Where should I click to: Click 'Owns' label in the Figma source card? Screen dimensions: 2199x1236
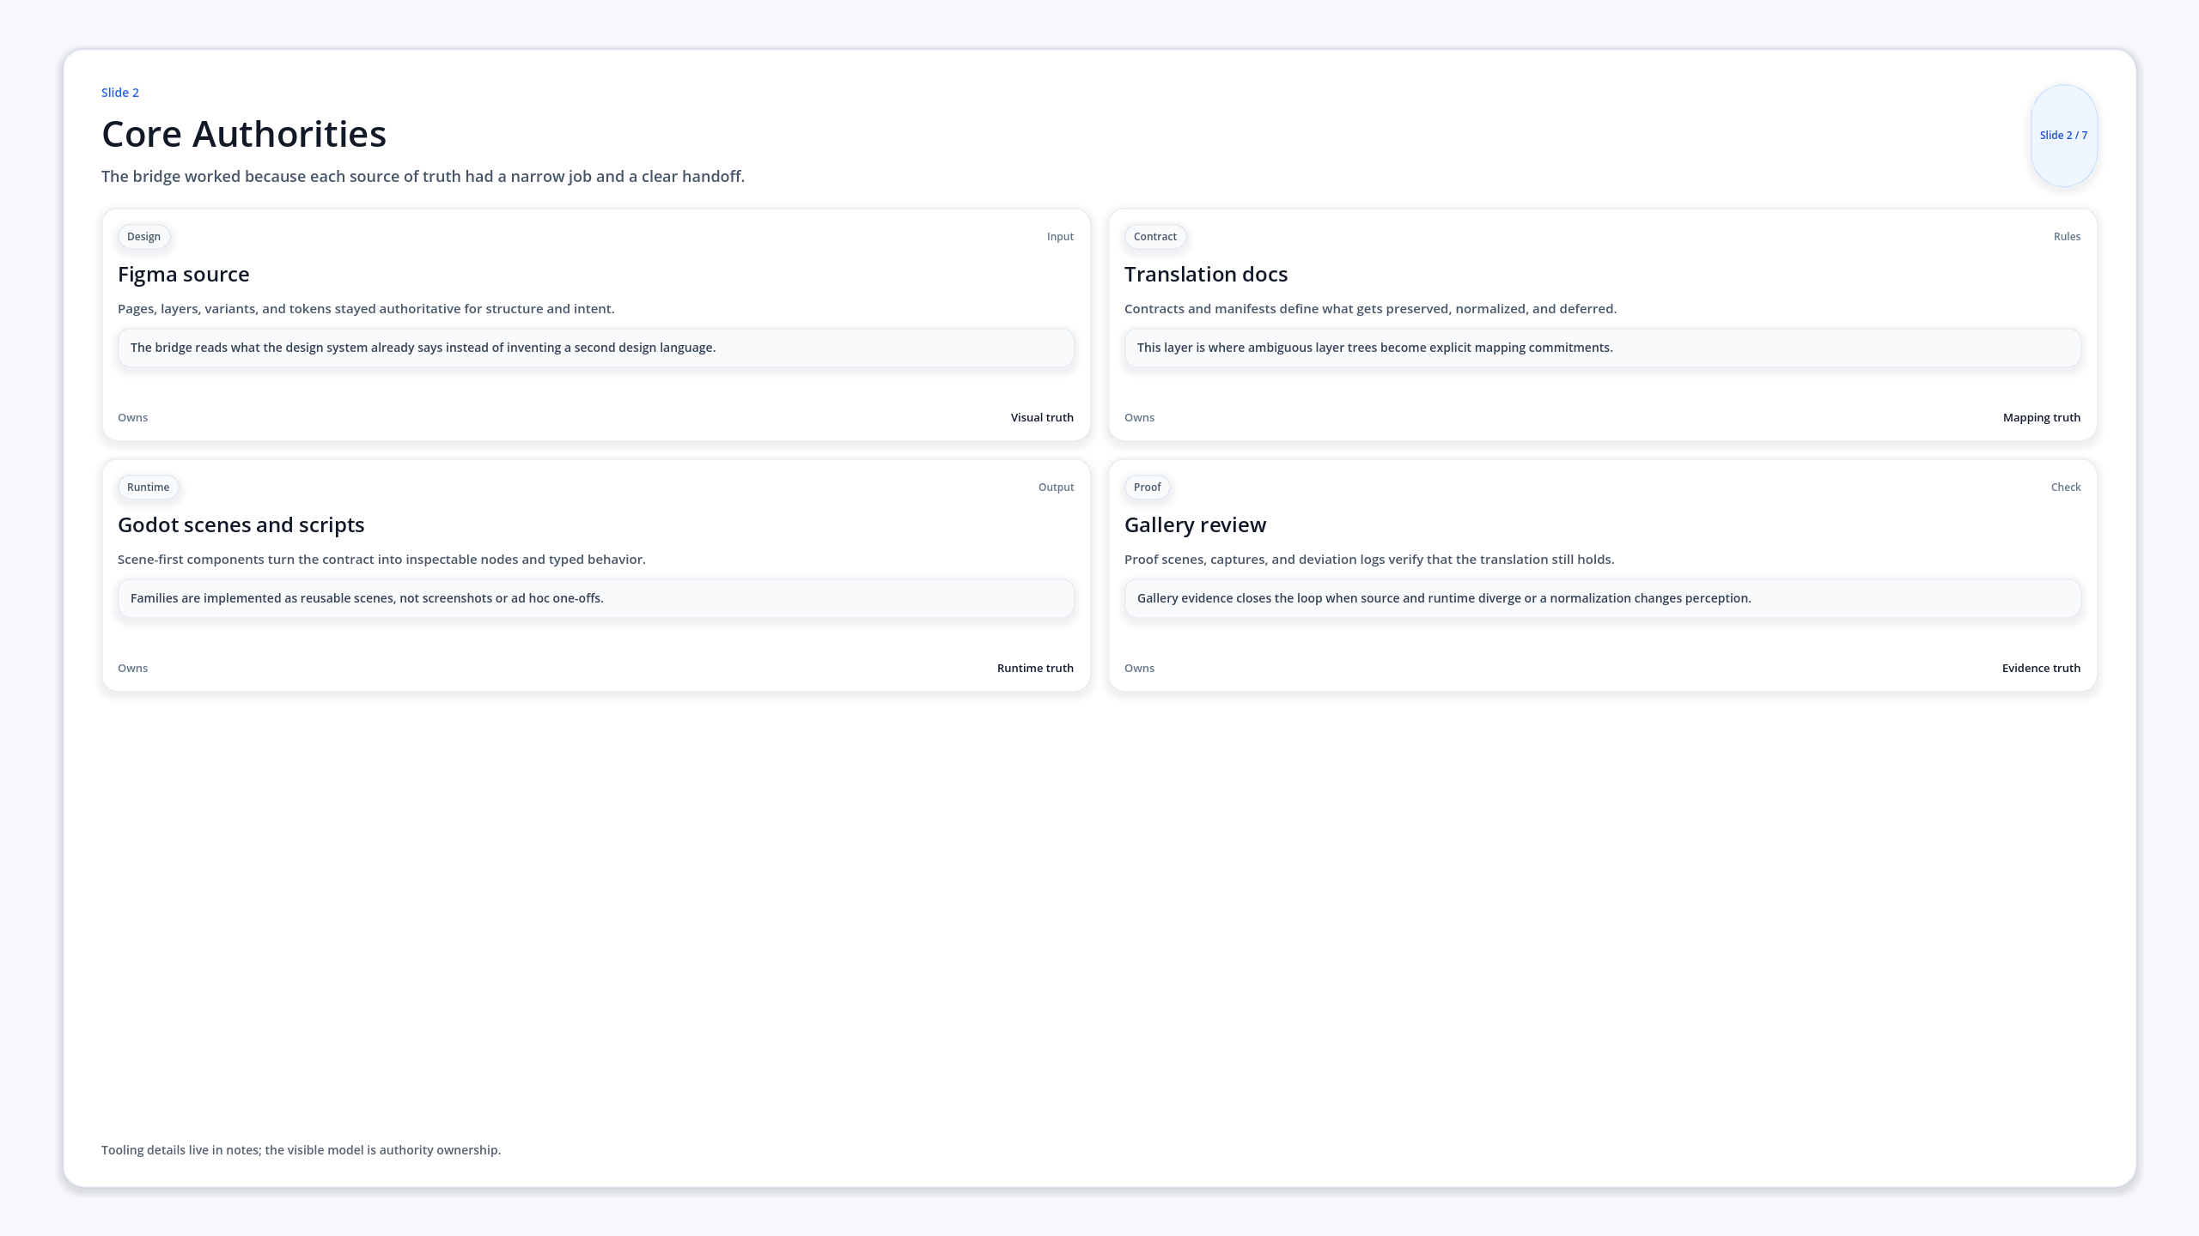click(x=132, y=418)
